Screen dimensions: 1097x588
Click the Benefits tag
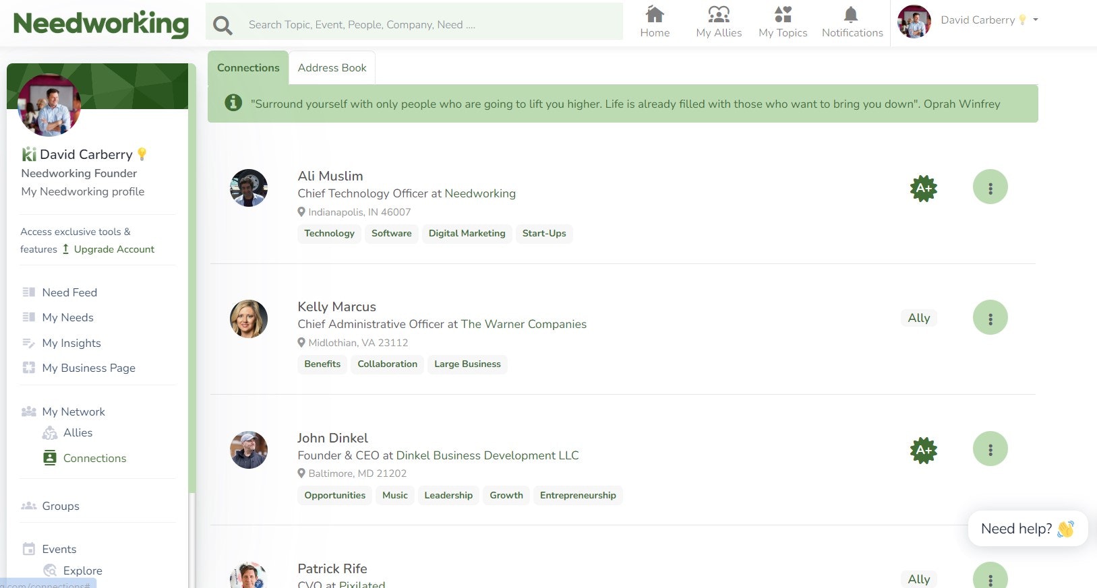322,364
